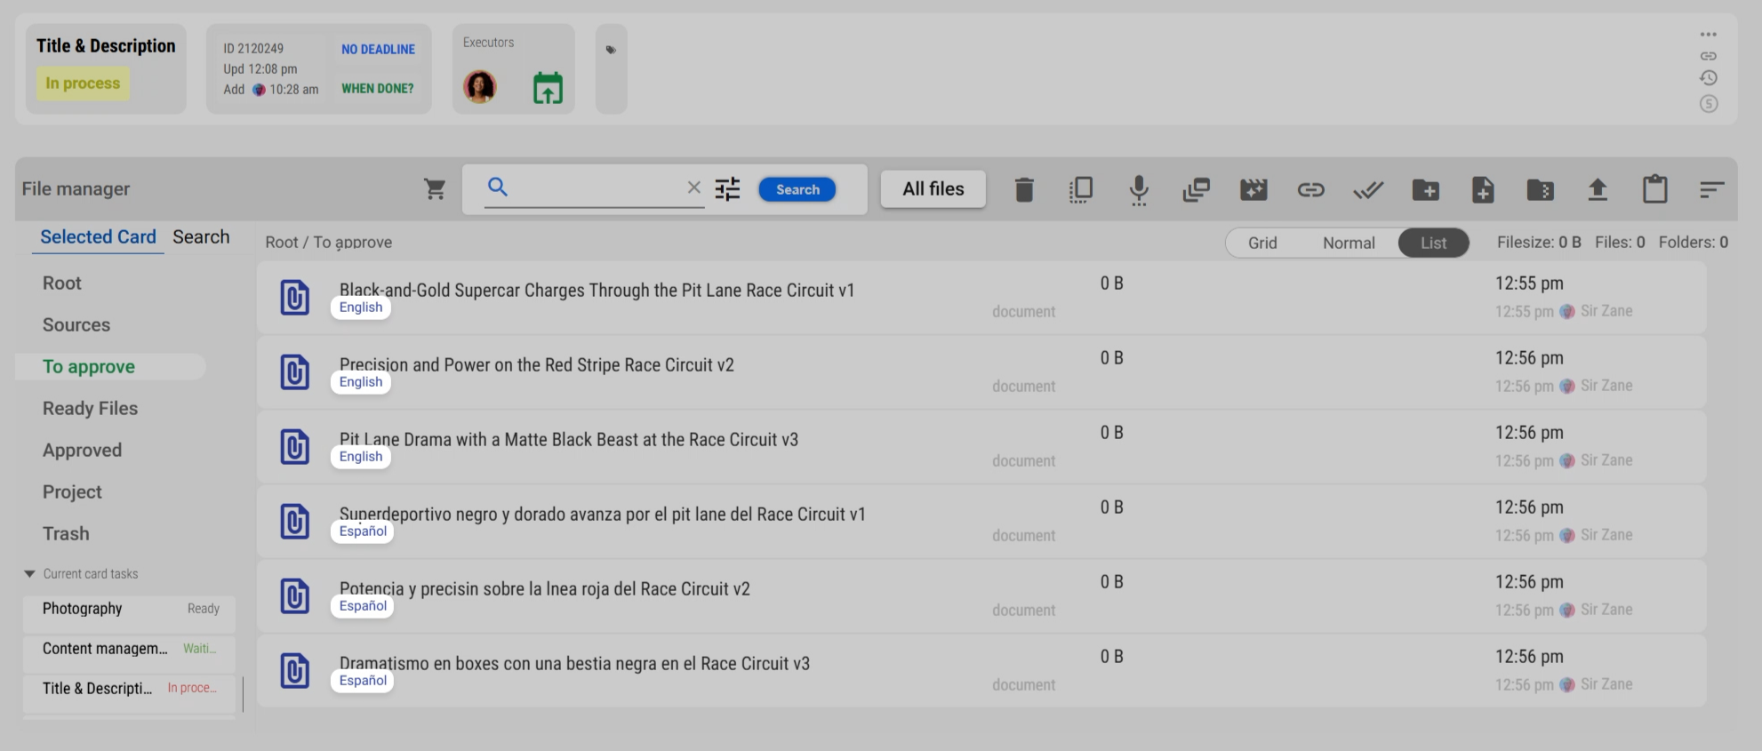Viewport: 1762px width, 751px height.
Task: Open search filter options sliders
Action: (727, 188)
